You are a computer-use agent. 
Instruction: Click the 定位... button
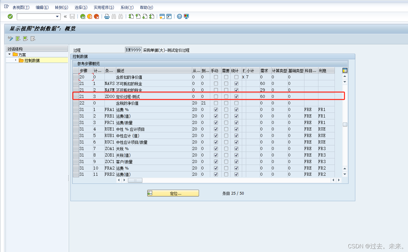coord(173,193)
